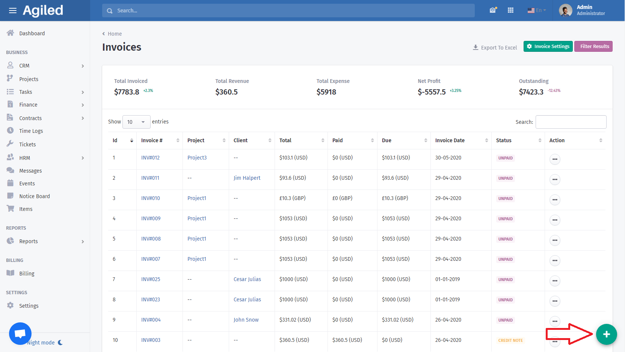Screen dimensions: 625x352
Task: Open the notifications mail icon
Action: (493, 11)
